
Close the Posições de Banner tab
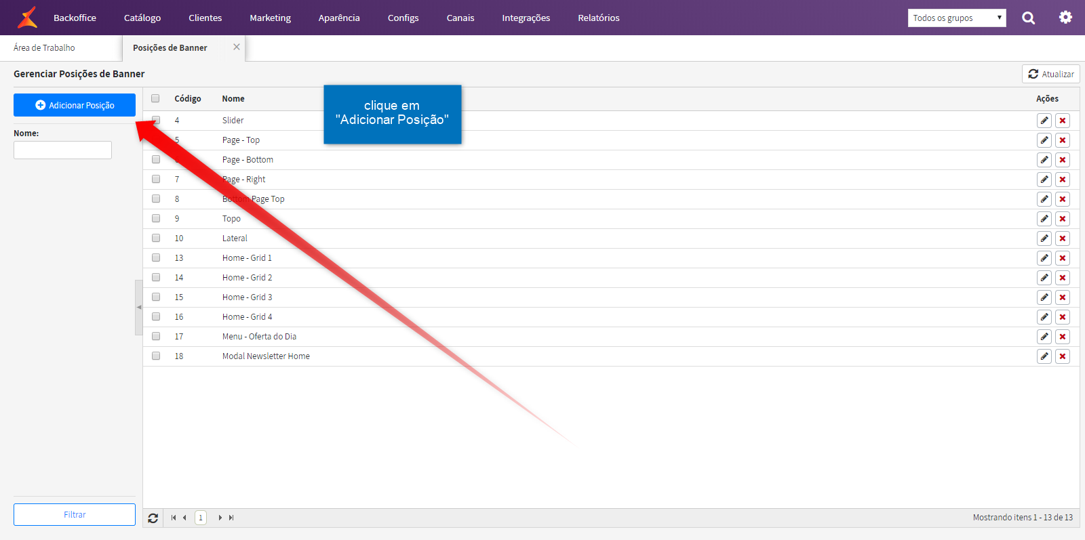[x=237, y=47]
